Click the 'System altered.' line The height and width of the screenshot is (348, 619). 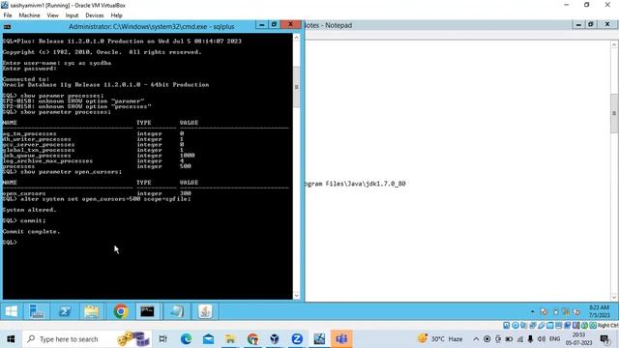[x=30, y=210]
